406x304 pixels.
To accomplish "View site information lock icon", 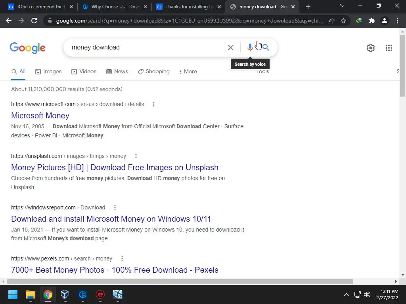I will click(50, 21).
